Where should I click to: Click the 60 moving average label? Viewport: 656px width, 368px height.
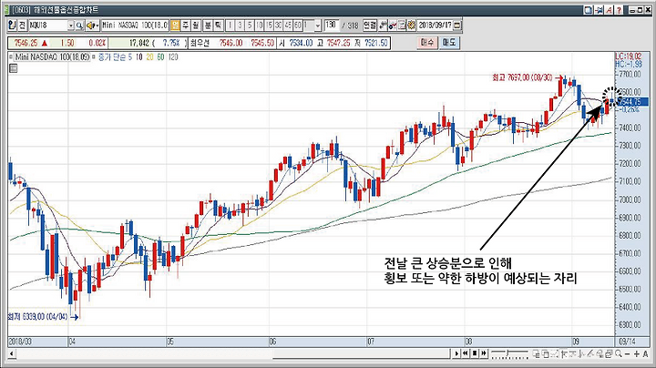pyautogui.click(x=161, y=57)
